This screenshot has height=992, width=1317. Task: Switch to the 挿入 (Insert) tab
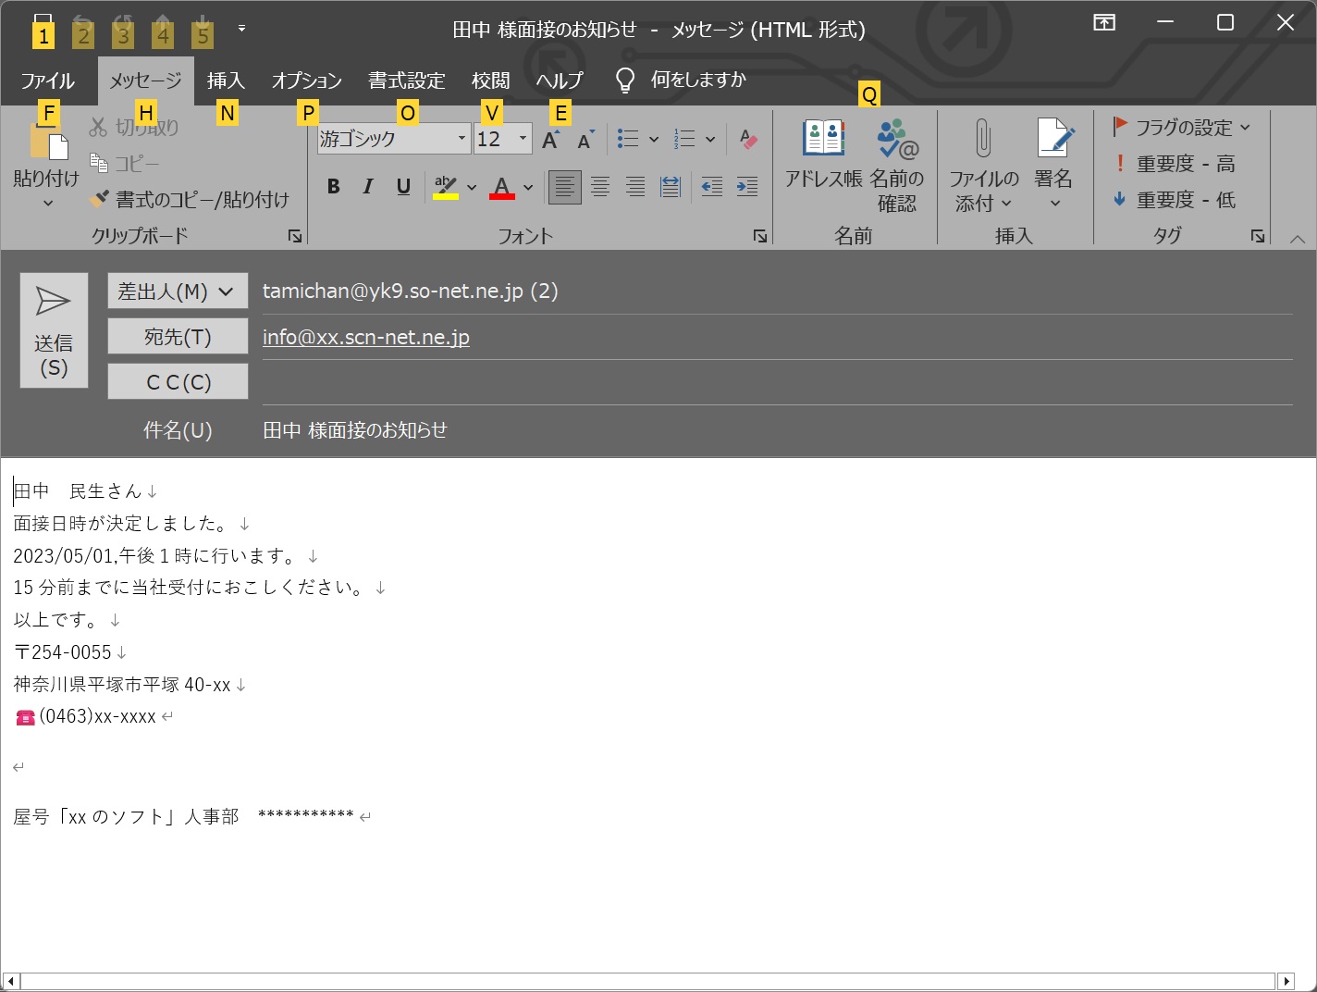(225, 81)
